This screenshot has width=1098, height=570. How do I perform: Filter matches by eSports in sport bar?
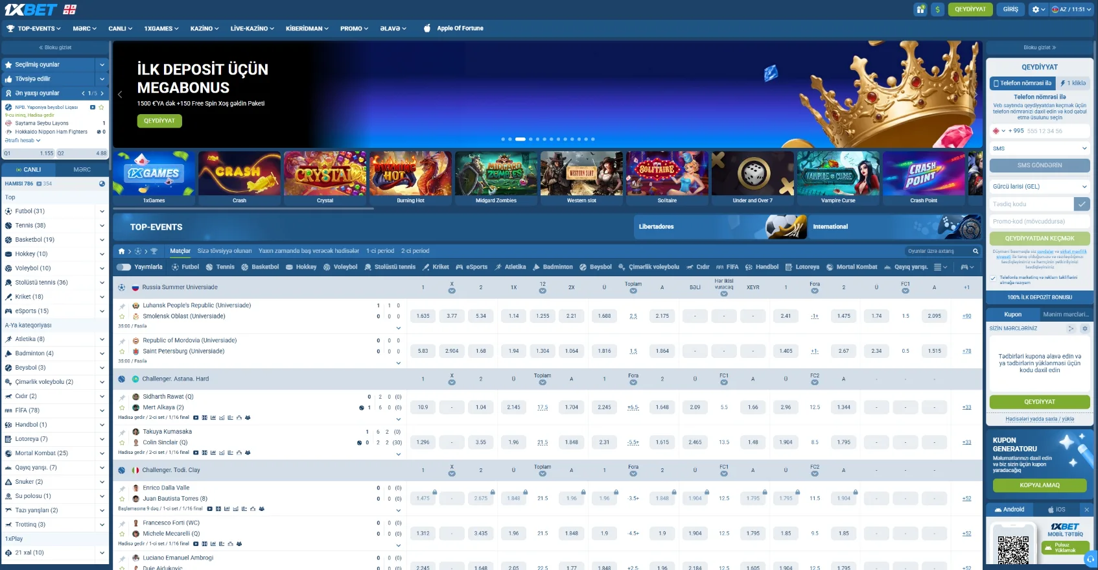point(471,267)
